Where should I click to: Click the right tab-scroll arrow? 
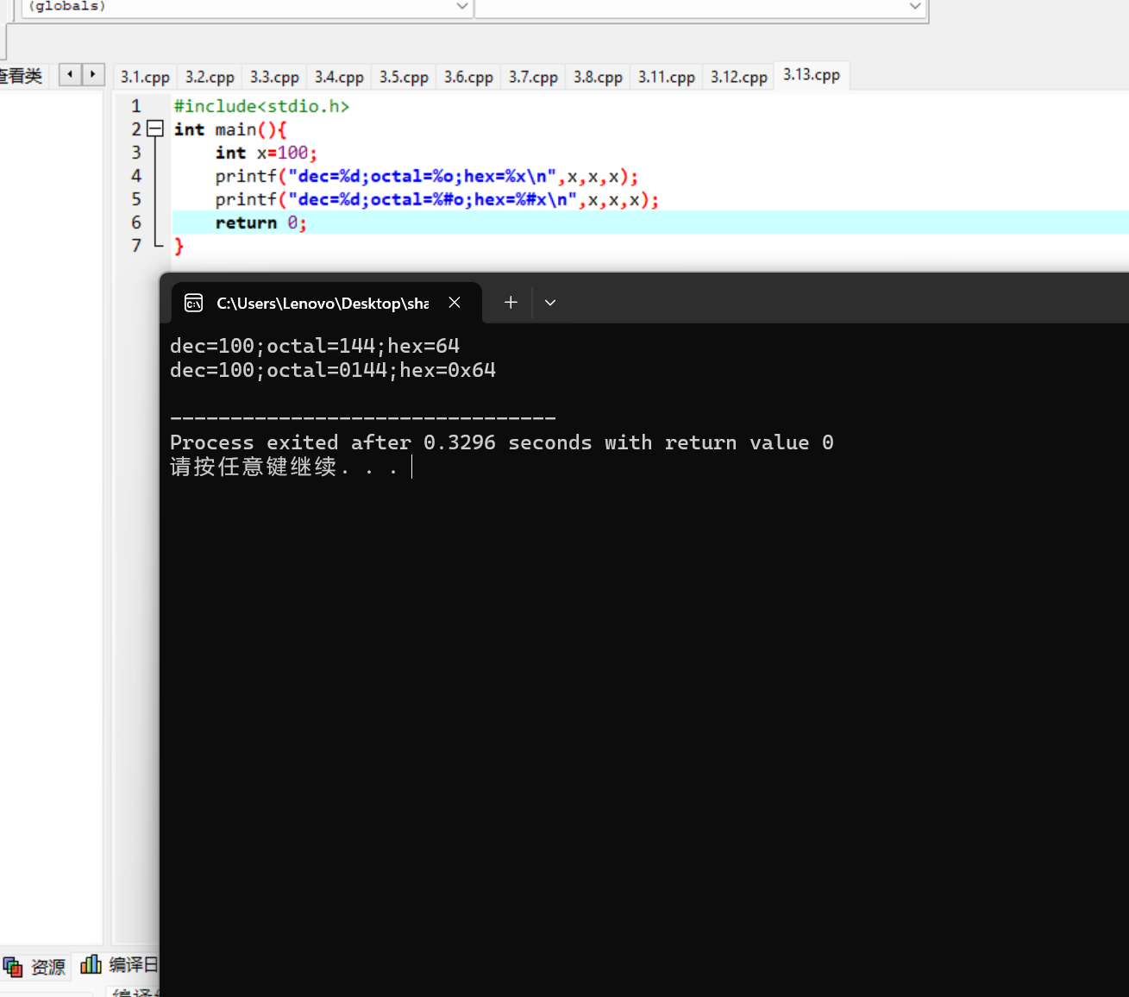point(93,75)
